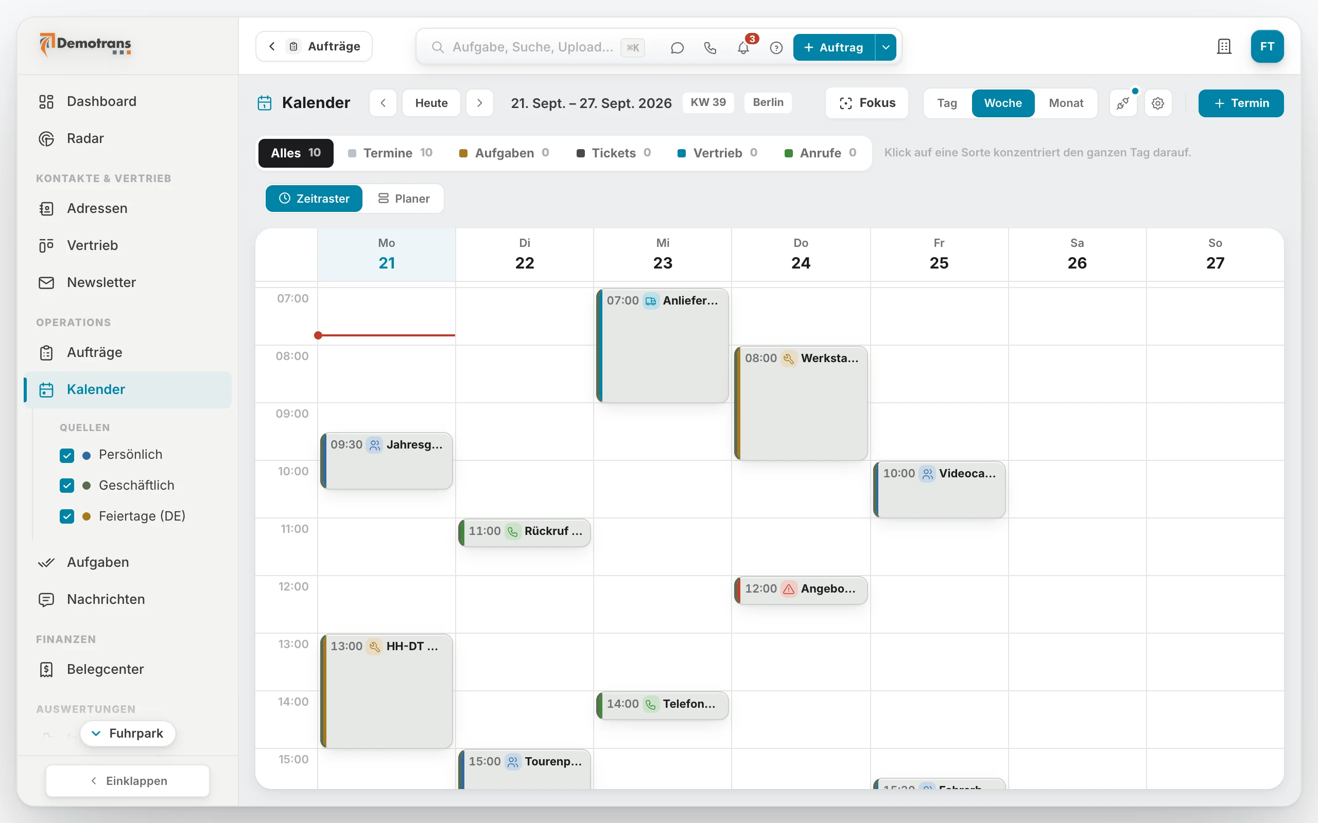Image resolution: width=1318 pixels, height=823 pixels.
Task: Uncheck the Feiertage (DE) source
Action: [67, 516]
